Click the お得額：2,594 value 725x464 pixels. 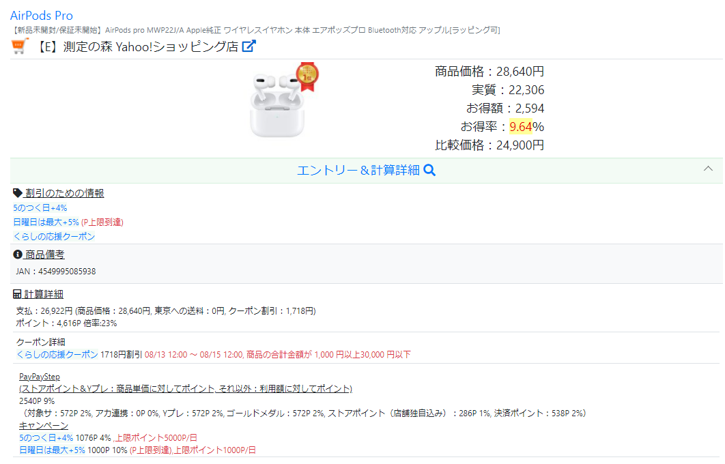click(x=505, y=108)
